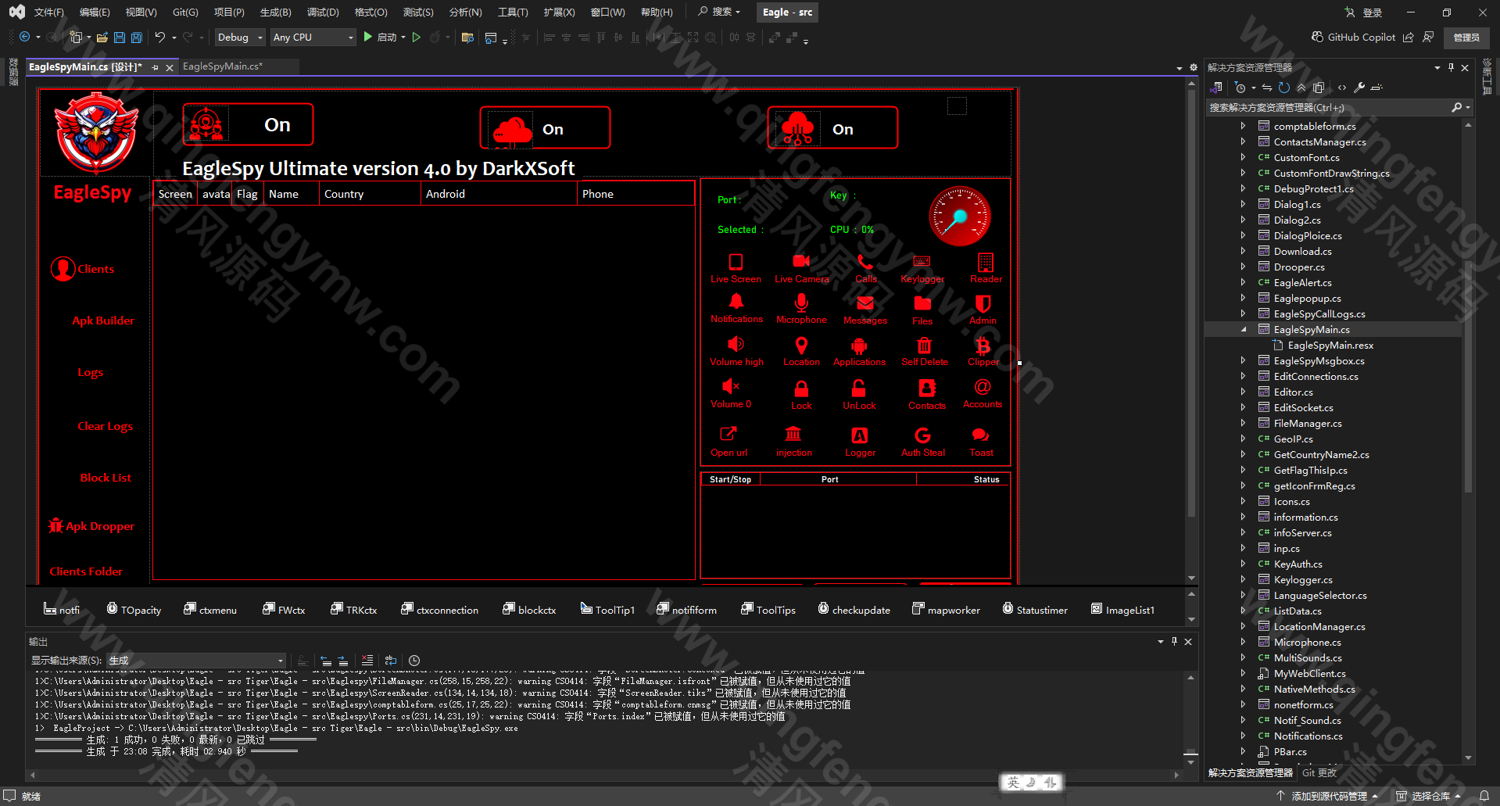Toggle the middle cloud On button
The width and height of the screenshot is (1500, 806).
coord(545,127)
